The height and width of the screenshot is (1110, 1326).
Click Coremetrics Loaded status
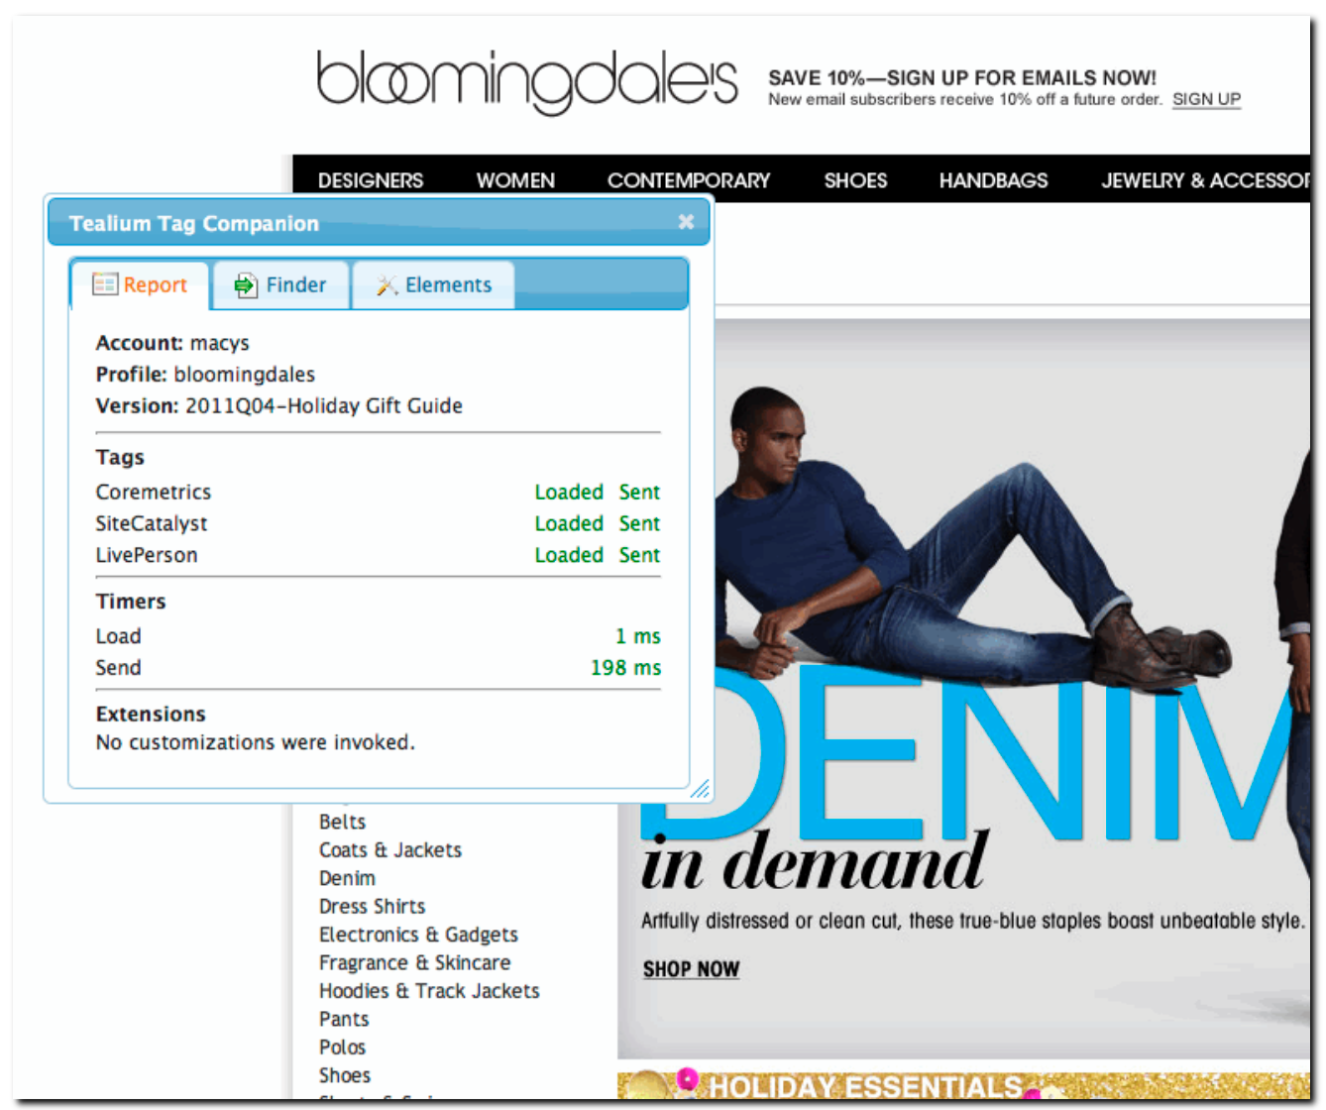pos(569,493)
